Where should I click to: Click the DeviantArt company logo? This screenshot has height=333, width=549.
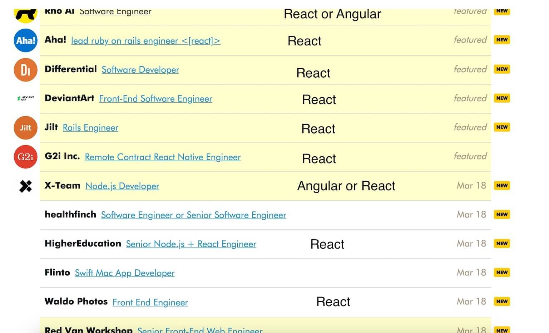pyautogui.click(x=25, y=98)
